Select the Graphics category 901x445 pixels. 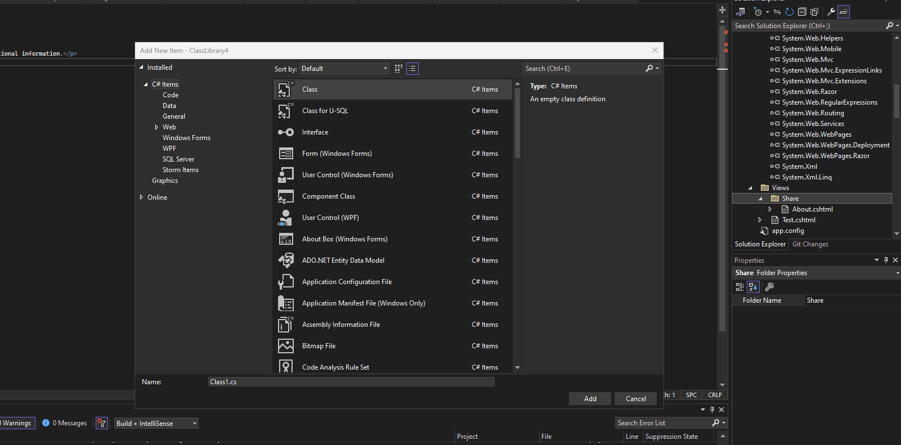pos(165,181)
